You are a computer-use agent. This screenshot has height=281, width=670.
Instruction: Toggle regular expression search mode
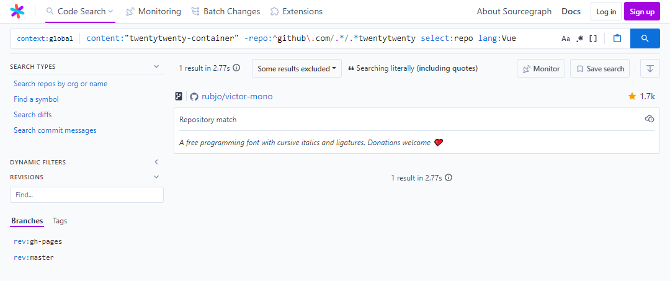579,38
